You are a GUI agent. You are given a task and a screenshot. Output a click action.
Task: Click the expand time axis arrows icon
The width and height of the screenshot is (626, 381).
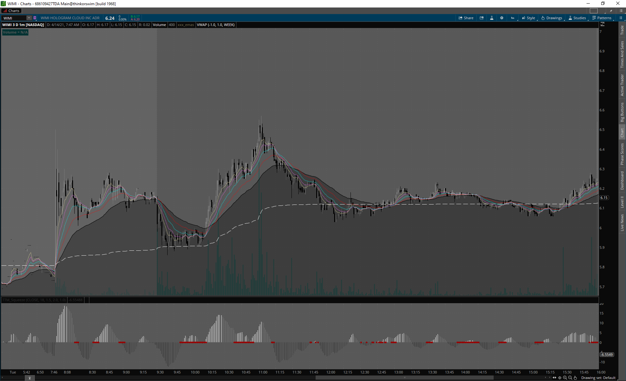[554, 378]
